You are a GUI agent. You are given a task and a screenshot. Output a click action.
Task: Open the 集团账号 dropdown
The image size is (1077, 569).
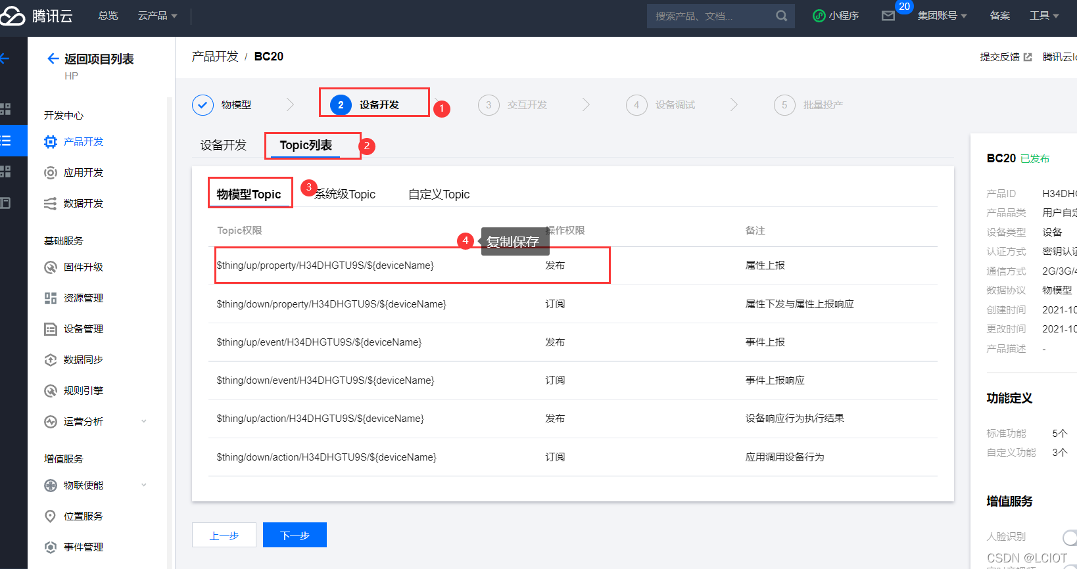[x=942, y=16]
